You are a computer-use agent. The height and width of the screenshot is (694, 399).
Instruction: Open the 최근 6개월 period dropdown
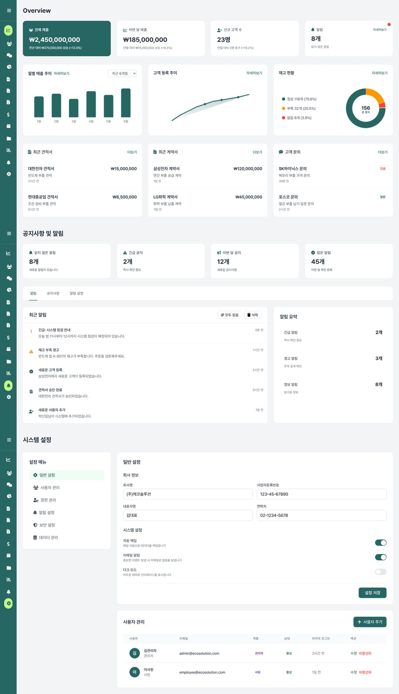tap(122, 73)
